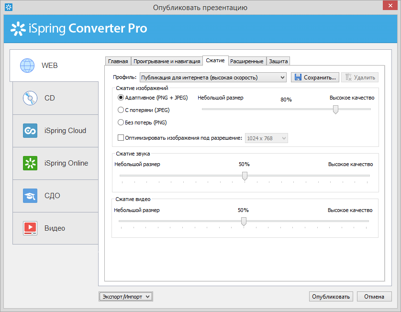Screen dimensions: 401x312
Task: Open the Проигрывание и навигация tab
Action: click(167, 61)
